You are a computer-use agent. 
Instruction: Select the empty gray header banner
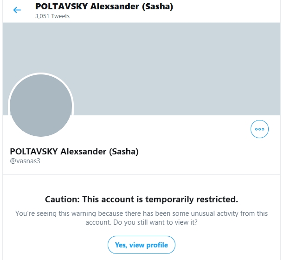(142, 69)
